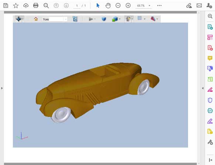Toggle the cross section tool
Screen dimensions: 215x165
153,19
